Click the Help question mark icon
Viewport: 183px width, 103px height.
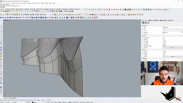click(72, 11)
